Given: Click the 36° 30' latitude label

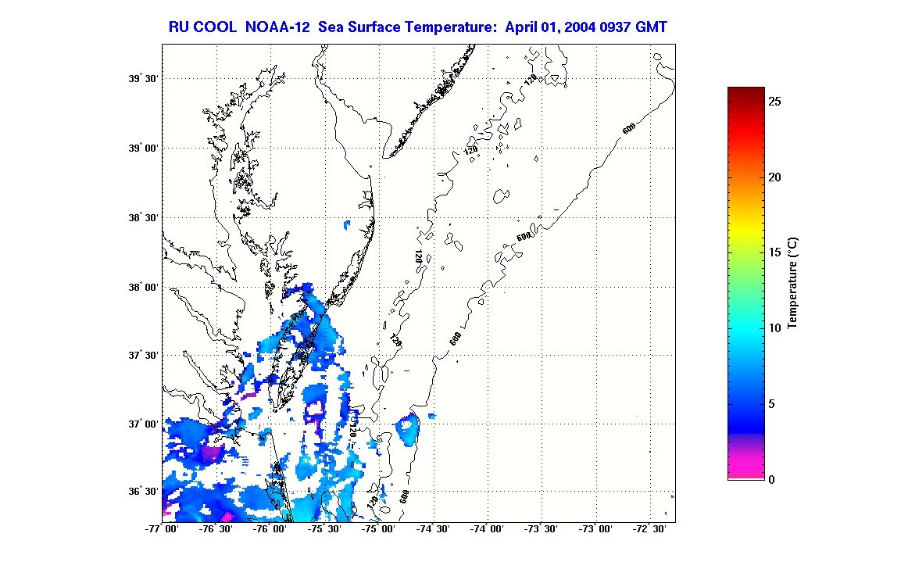Looking at the screenshot, I should (143, 492).
